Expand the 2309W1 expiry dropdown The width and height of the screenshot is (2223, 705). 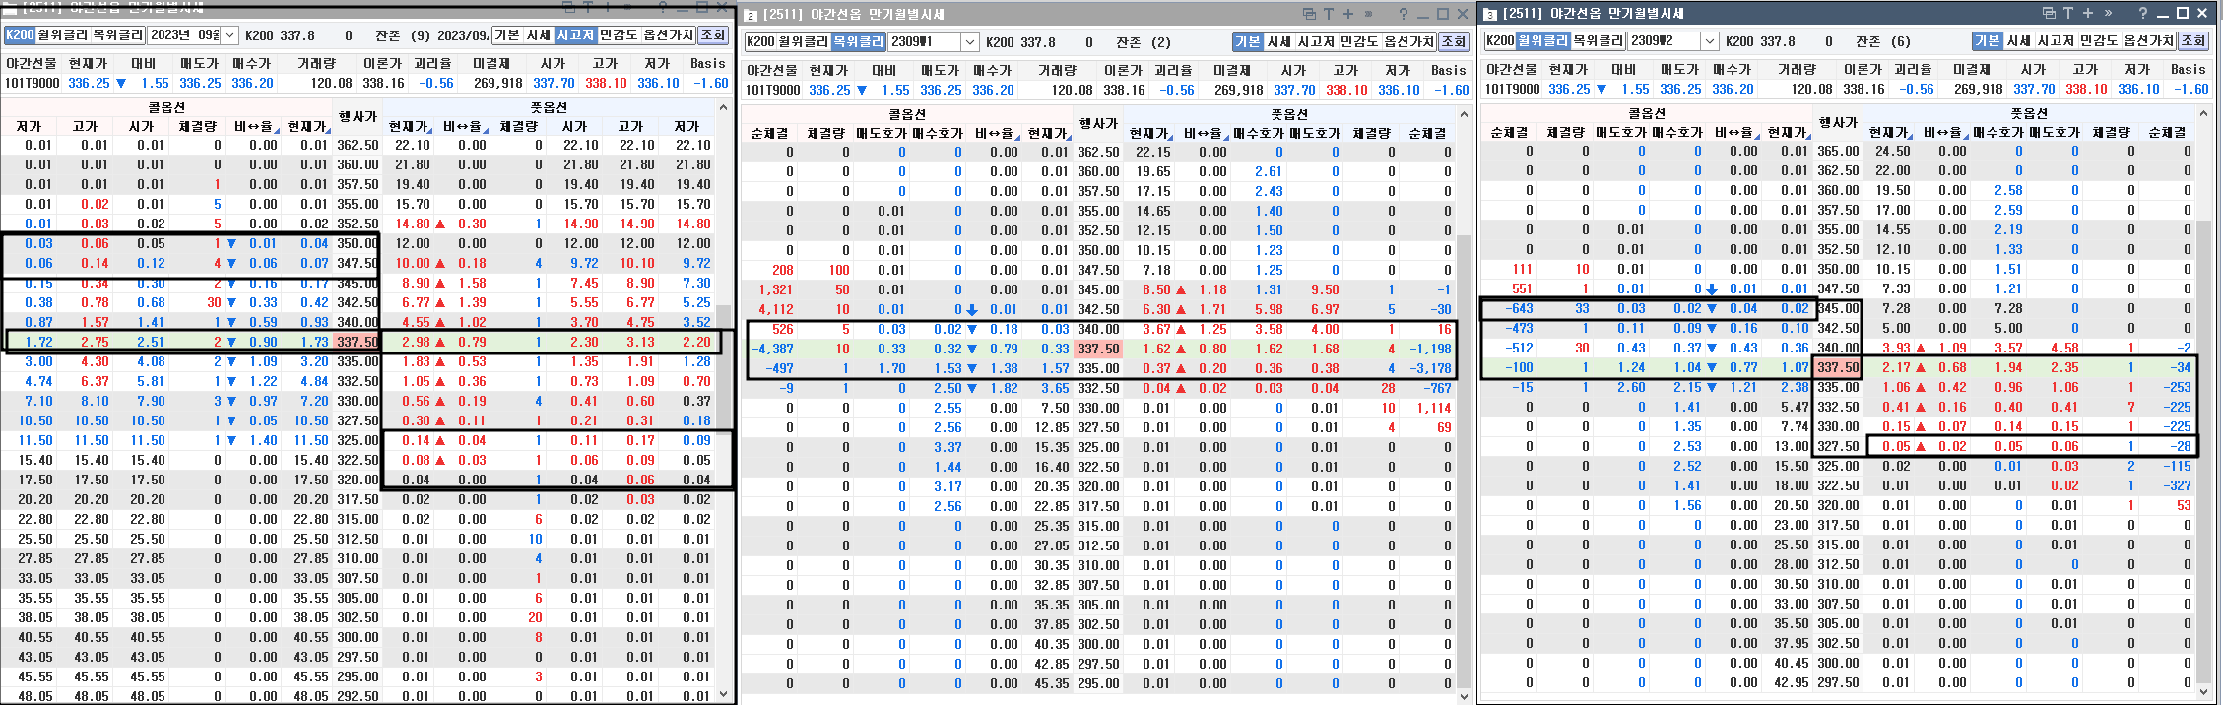969,42
